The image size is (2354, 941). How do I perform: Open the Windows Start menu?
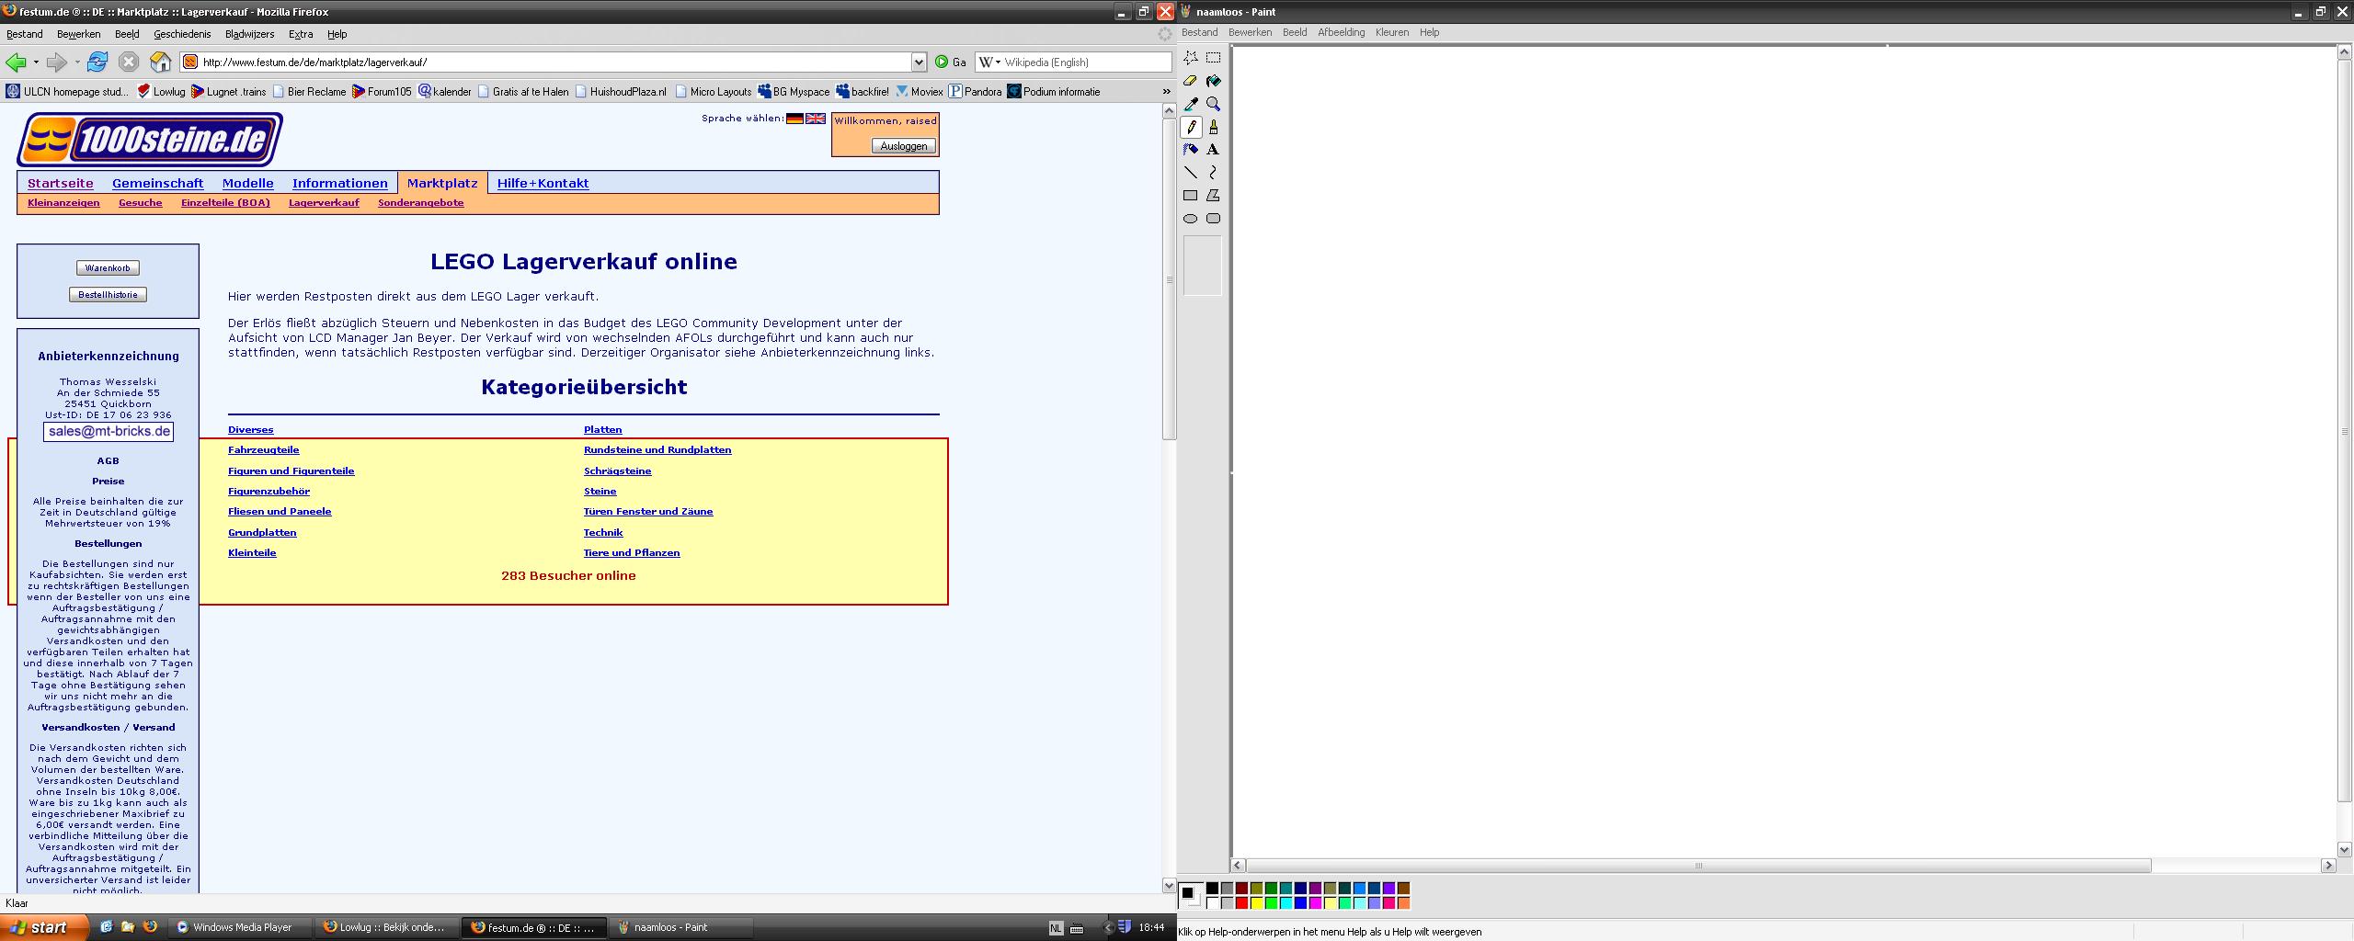coord(45,927)
